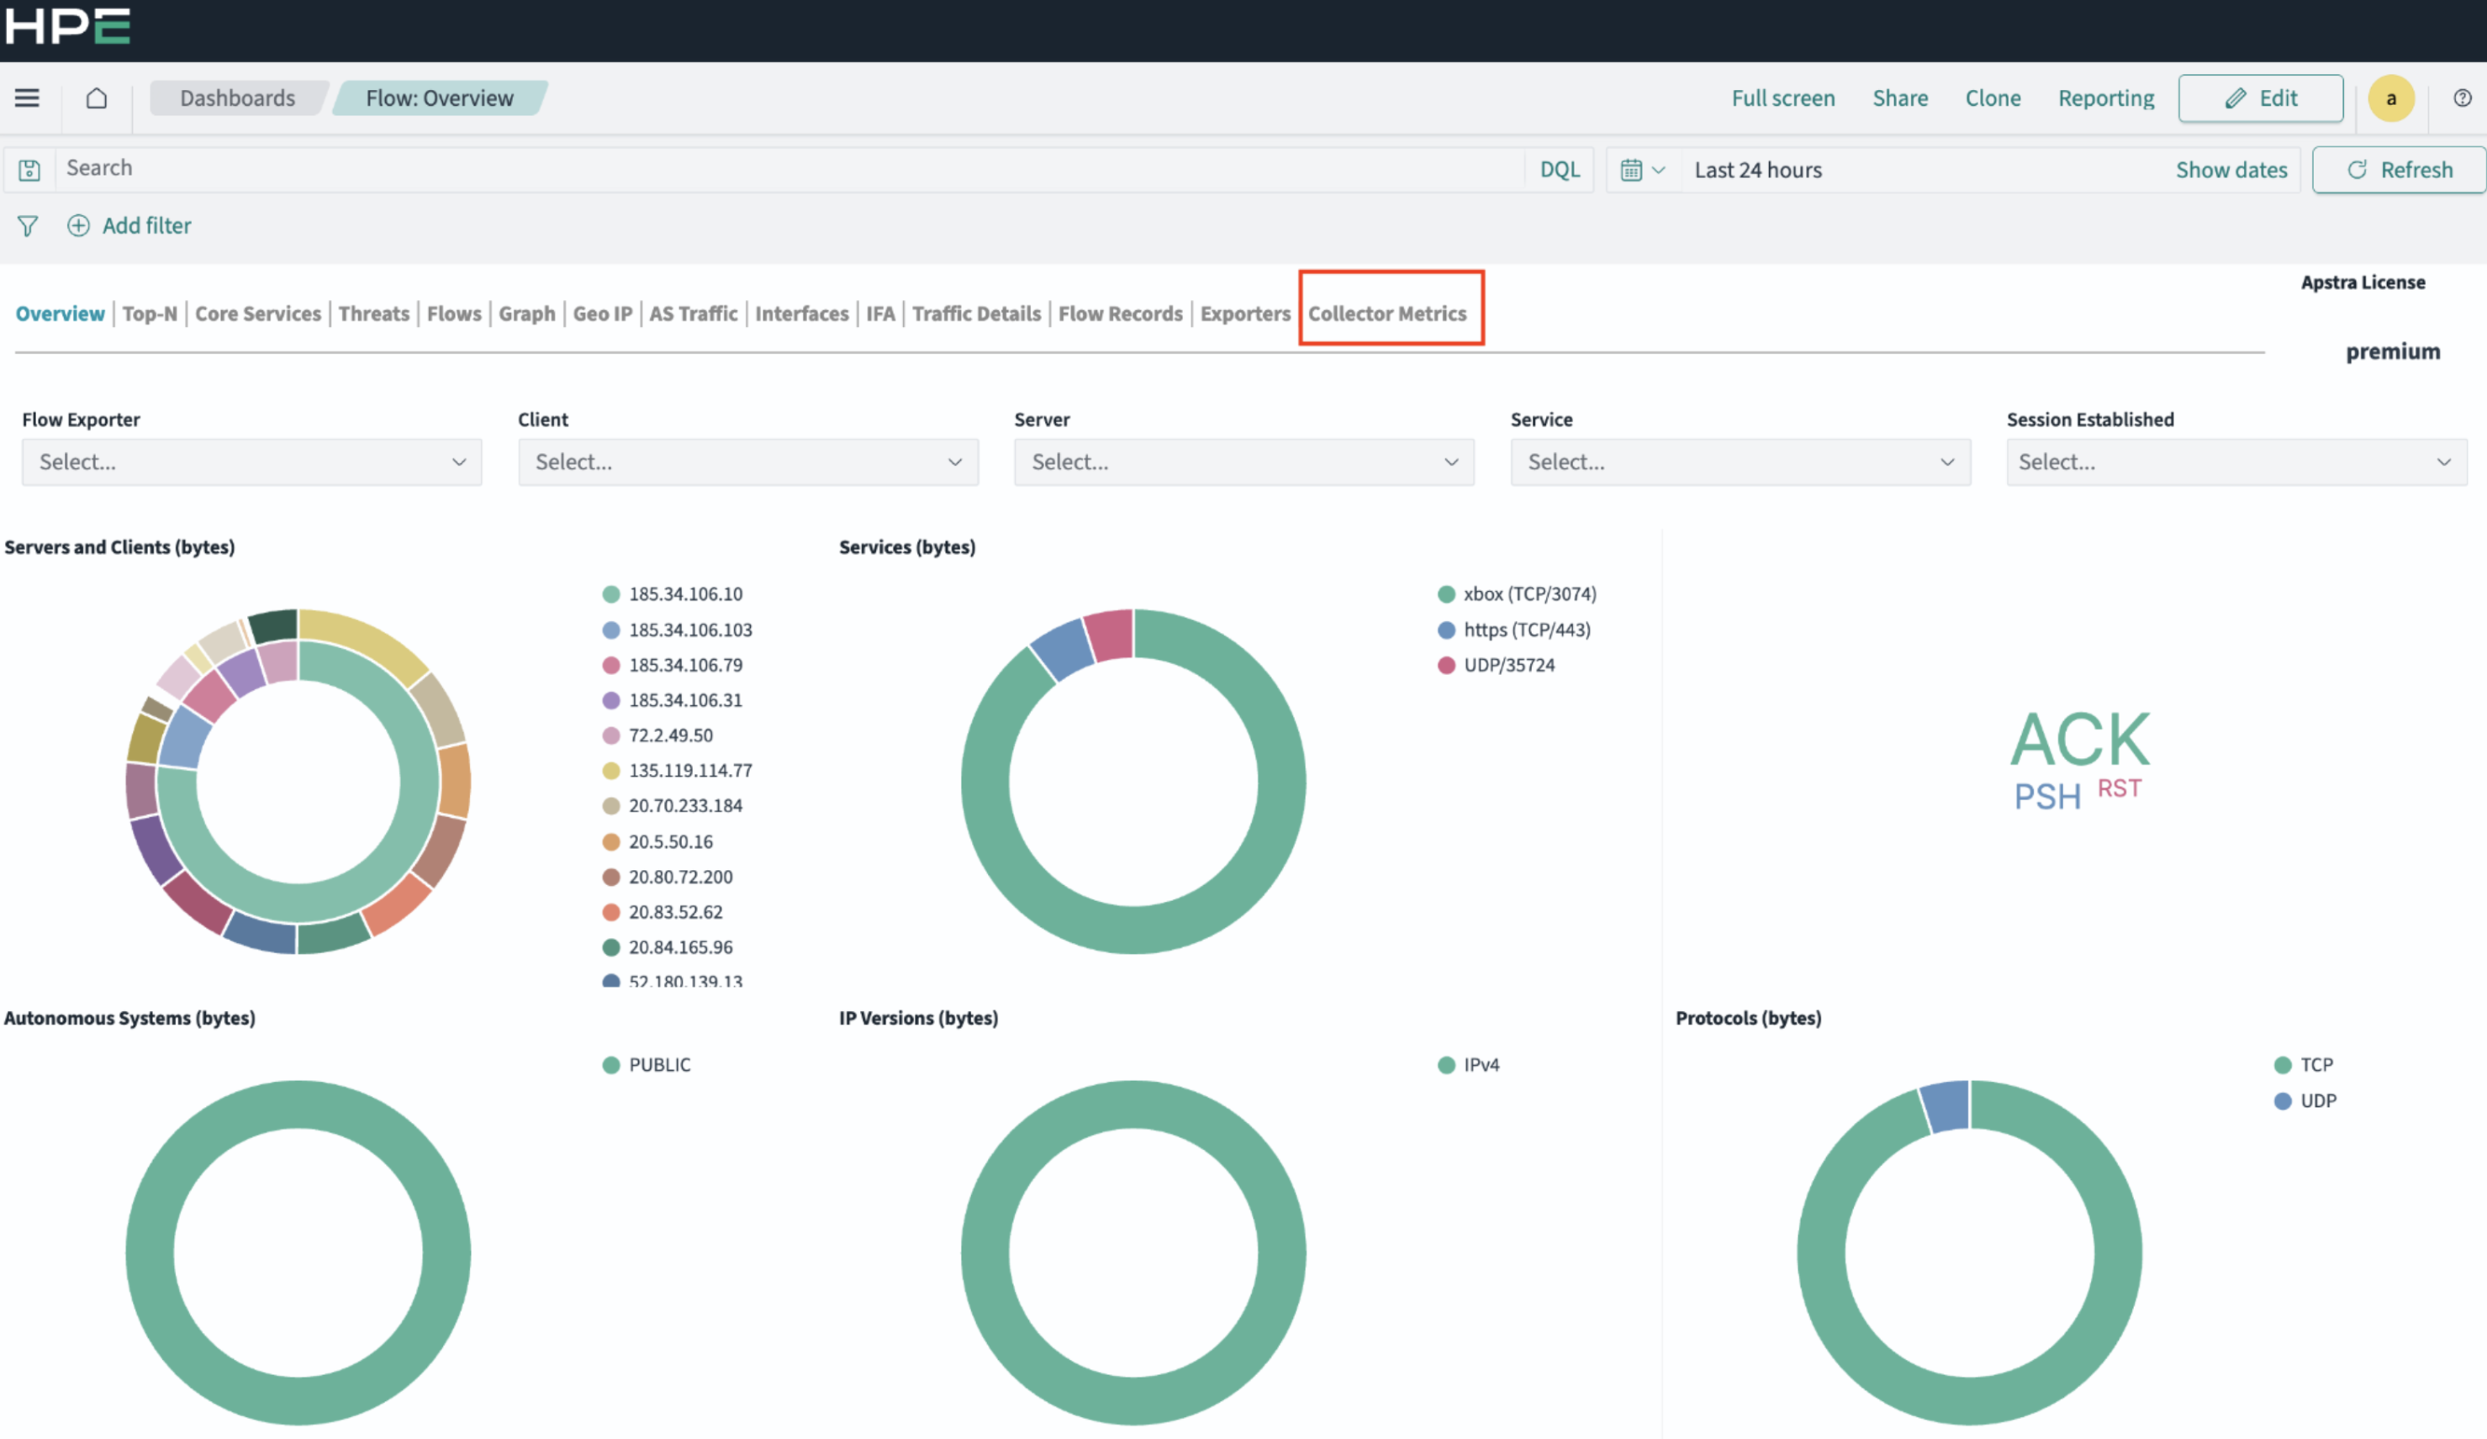2487x1439 pixels.
Task: Click the plus icon beside Add filter
Action: point(78,225)
